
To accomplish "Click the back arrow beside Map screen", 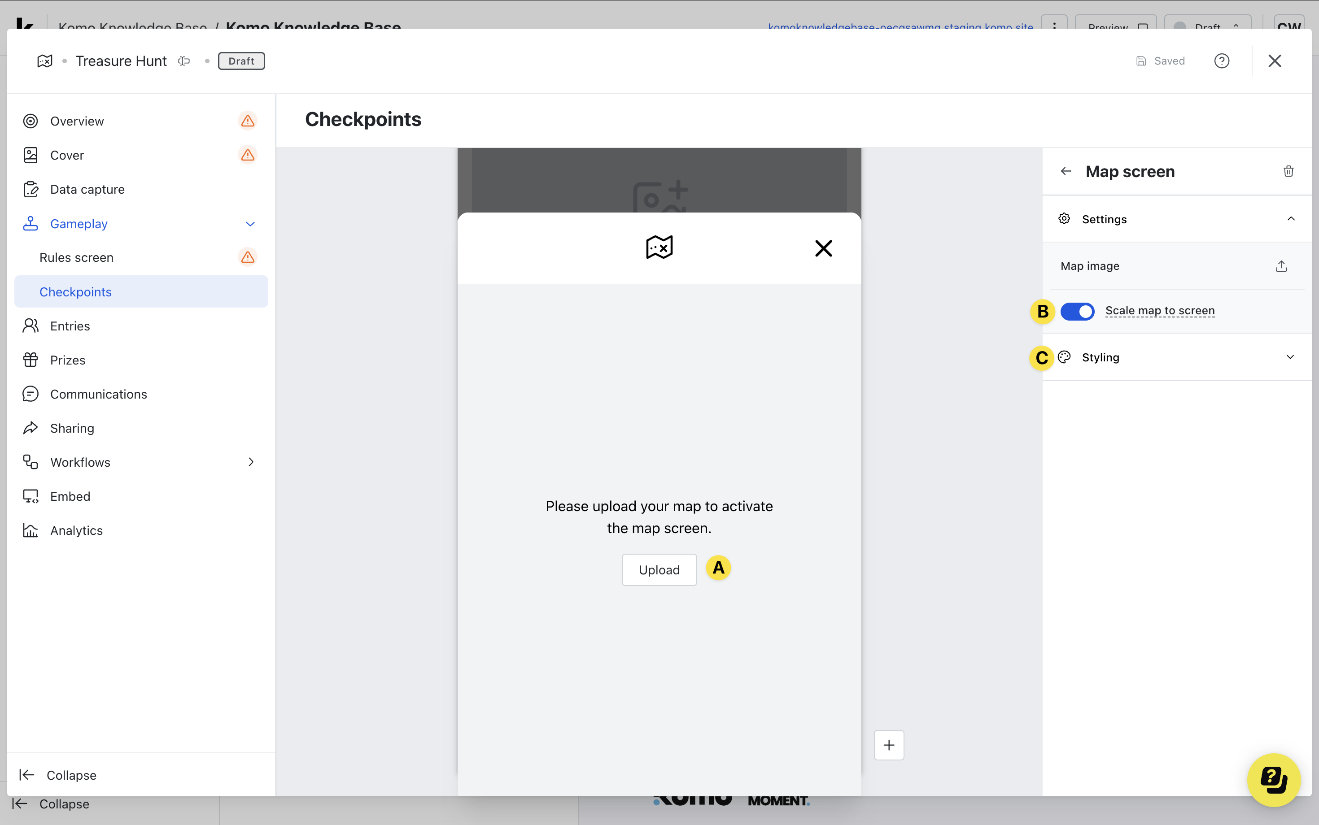I will [x=1066, y=171].
